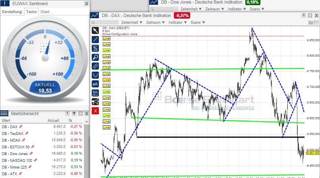Click the chart icon of Dow Jones window
The image size is (320, 178).
coord(154,2)
